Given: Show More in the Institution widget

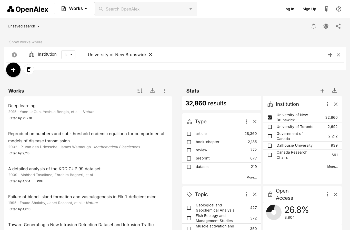Looking at the screenshot, I should coord(332,166).
